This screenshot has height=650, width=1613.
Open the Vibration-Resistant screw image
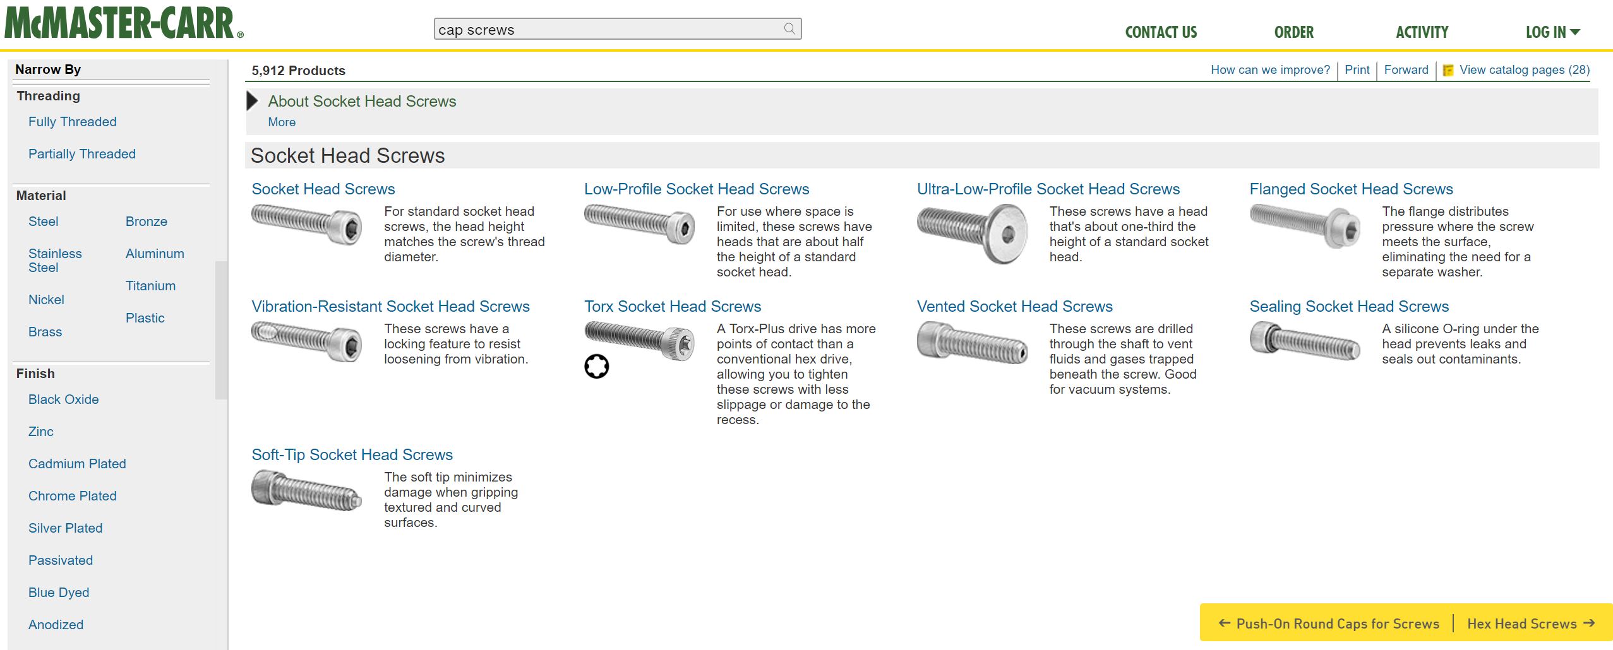pyautogui.click(x=307, y=341)
